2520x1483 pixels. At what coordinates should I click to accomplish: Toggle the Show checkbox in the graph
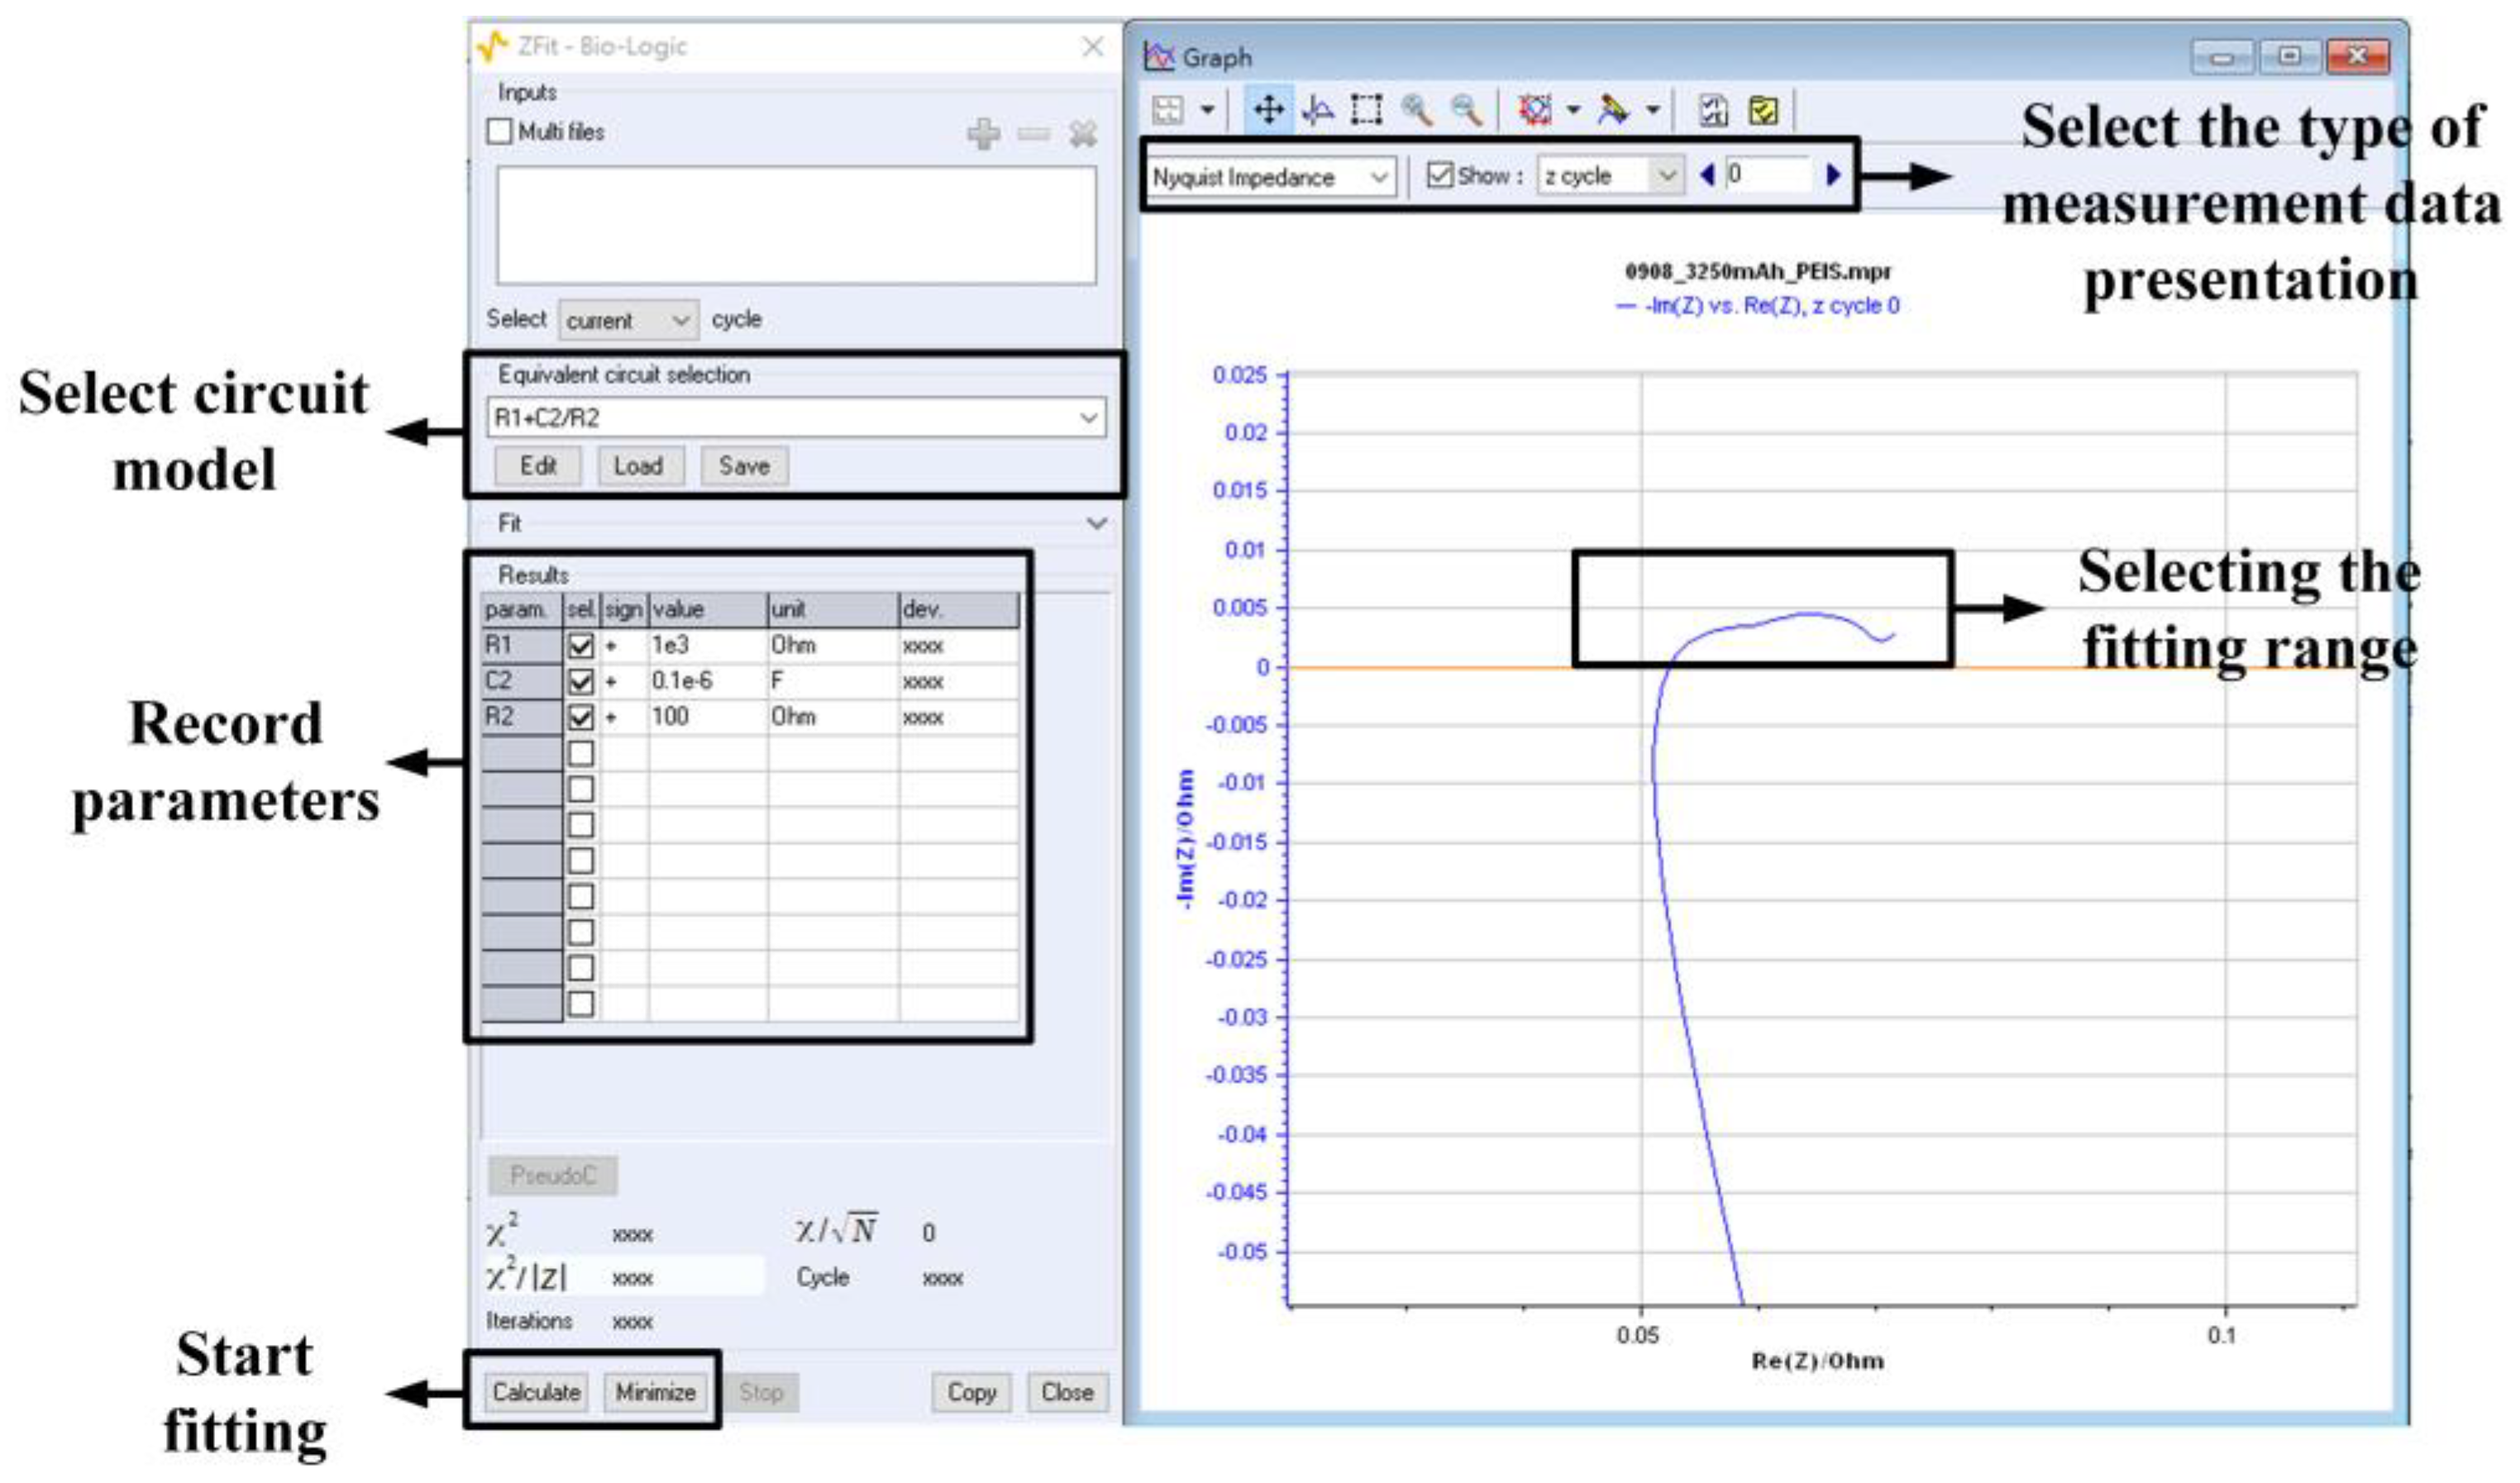pos(1439,175)
